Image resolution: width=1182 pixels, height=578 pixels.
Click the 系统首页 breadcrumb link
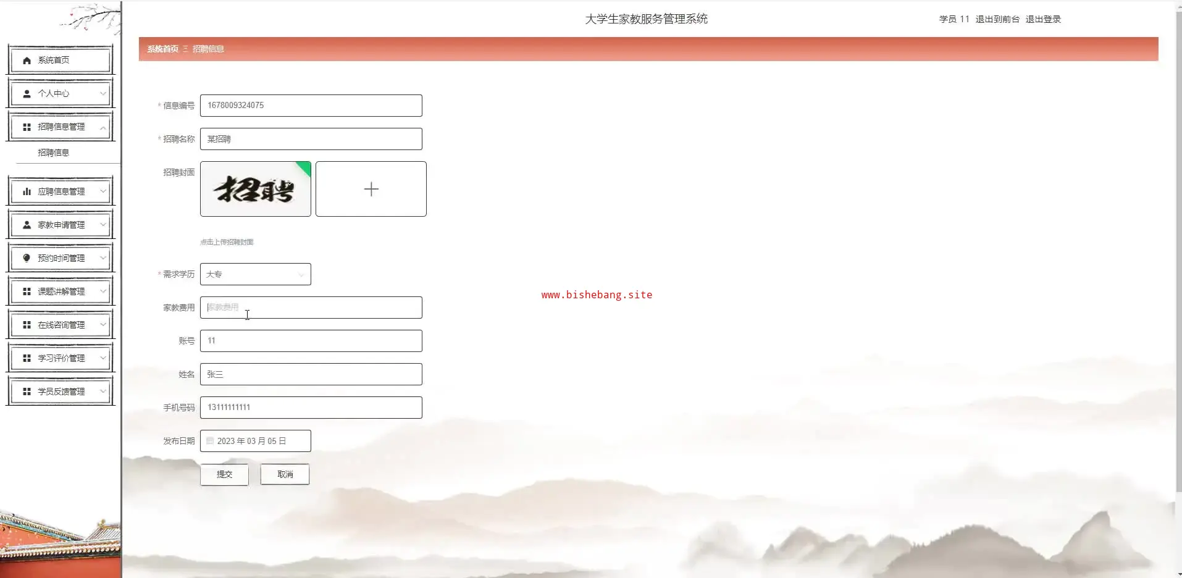(163, 49)
